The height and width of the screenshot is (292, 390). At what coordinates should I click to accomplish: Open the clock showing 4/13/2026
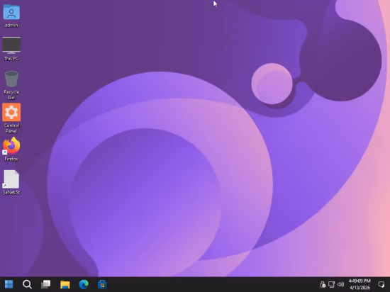coord(360,284)
